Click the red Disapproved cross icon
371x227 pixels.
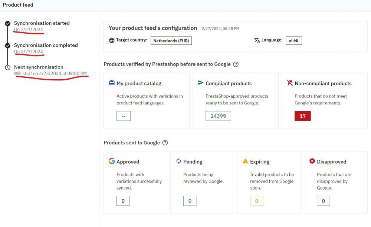coord(312,161)
